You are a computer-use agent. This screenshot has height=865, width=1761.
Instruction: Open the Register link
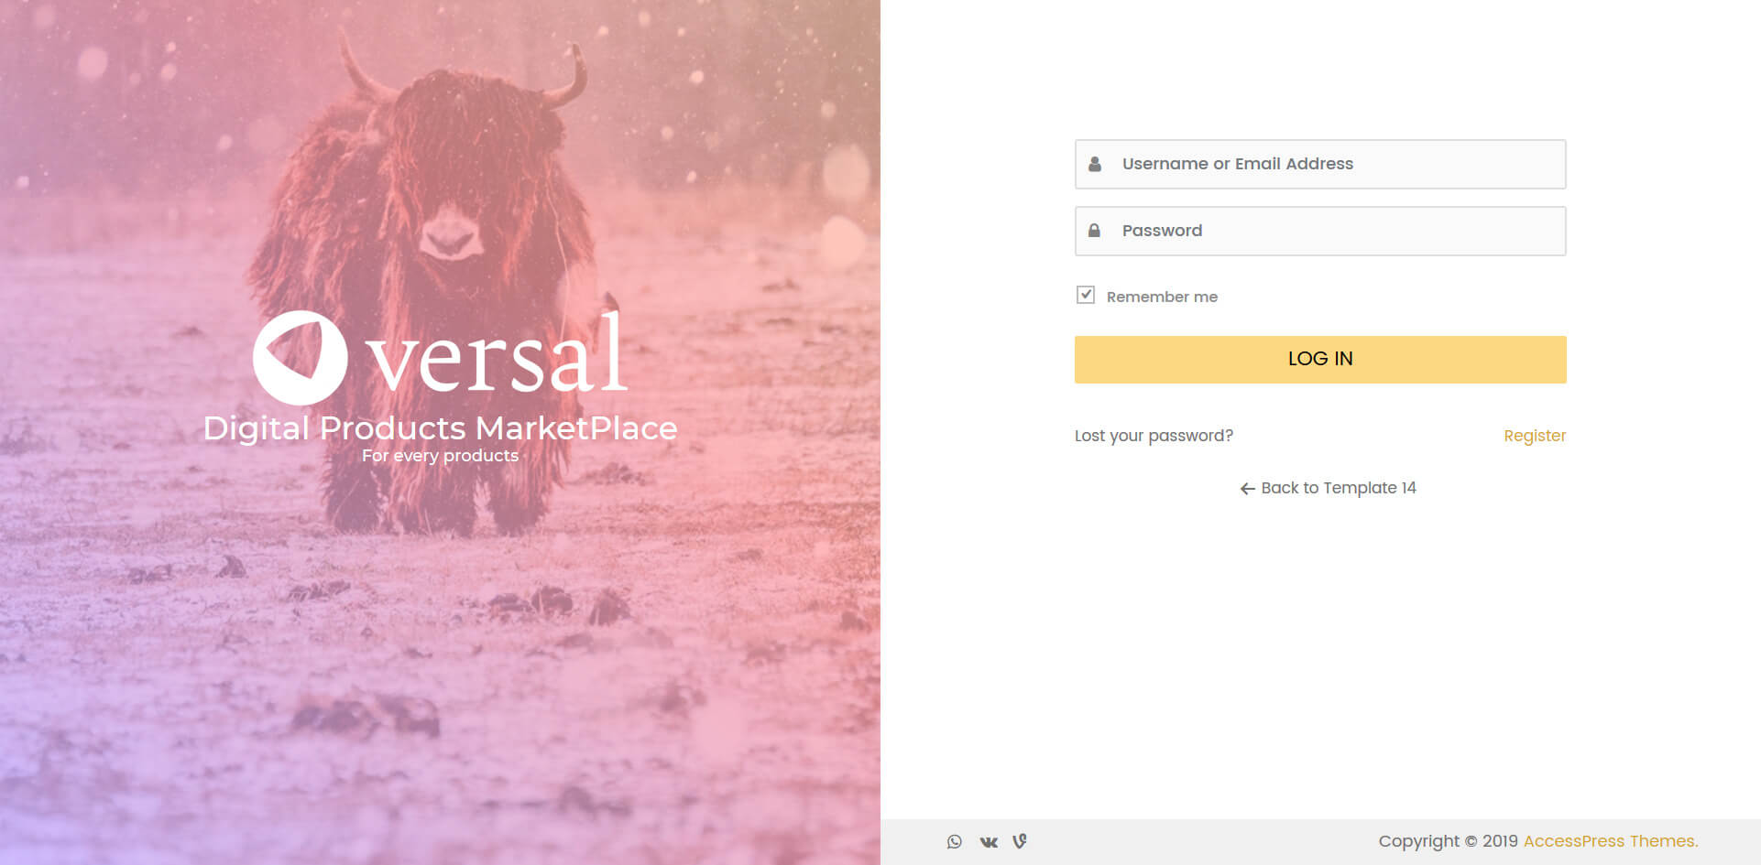click(1535, 436)
